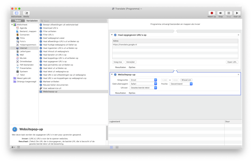Click the Verwijder button
Screen dimensions: 252x162
[x=130, y=62]
